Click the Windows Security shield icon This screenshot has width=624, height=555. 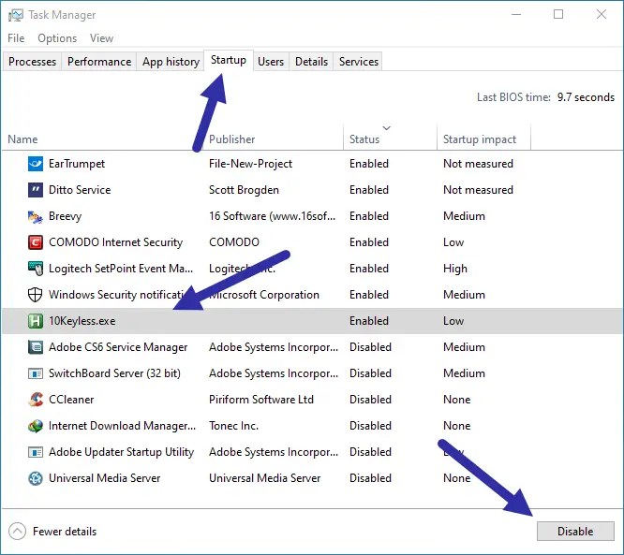36,295
